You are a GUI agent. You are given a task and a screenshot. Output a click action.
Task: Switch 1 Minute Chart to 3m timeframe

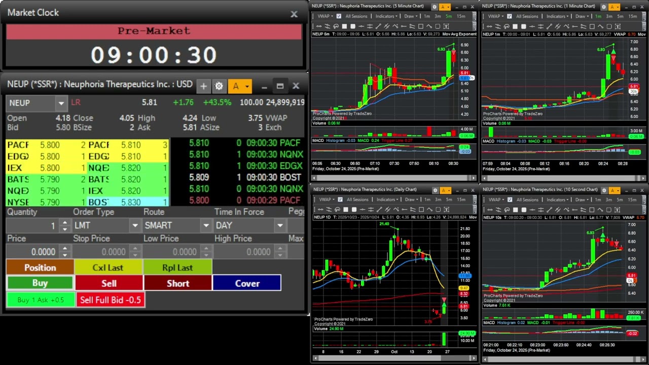tap(608, 16)
